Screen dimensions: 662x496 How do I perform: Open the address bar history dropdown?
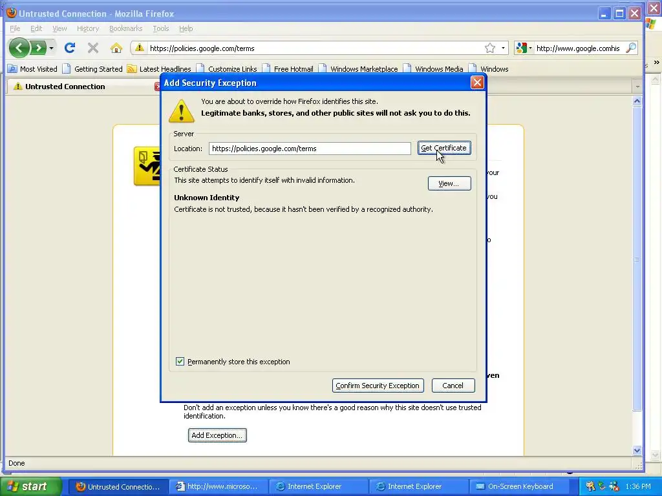(x=503, y=48)
